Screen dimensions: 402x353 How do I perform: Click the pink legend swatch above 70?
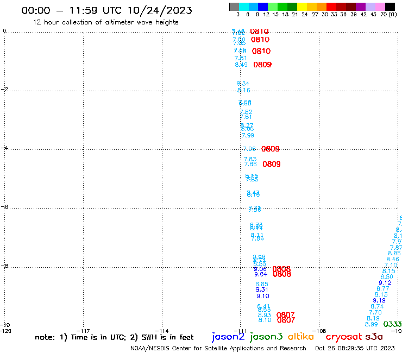[380, 7]
